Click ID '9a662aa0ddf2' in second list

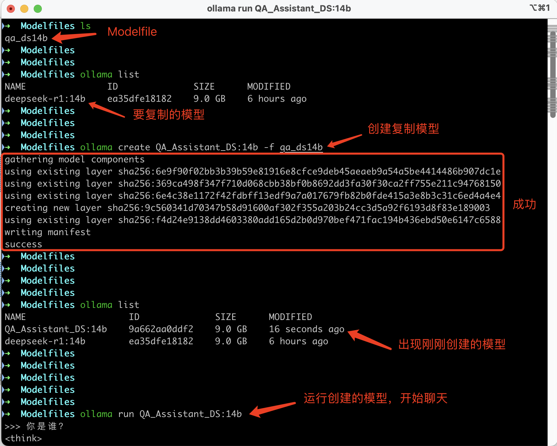point(161,329)
